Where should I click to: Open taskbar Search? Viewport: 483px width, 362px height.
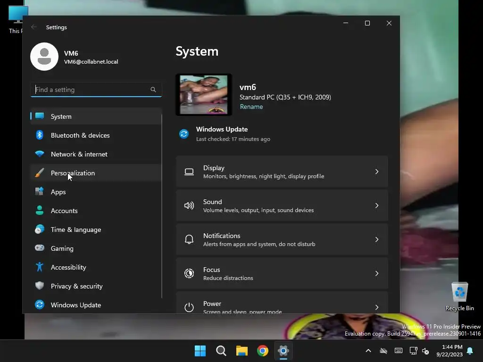coord(221,351)
